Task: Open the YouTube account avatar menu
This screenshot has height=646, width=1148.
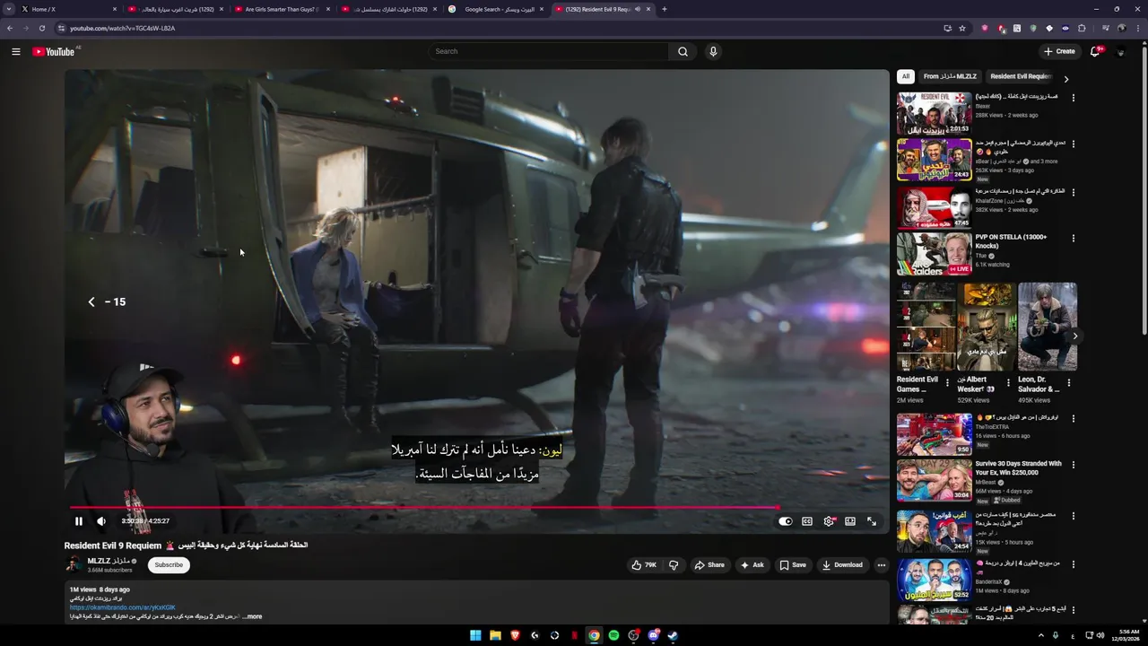Action: tap(1121, 51)
